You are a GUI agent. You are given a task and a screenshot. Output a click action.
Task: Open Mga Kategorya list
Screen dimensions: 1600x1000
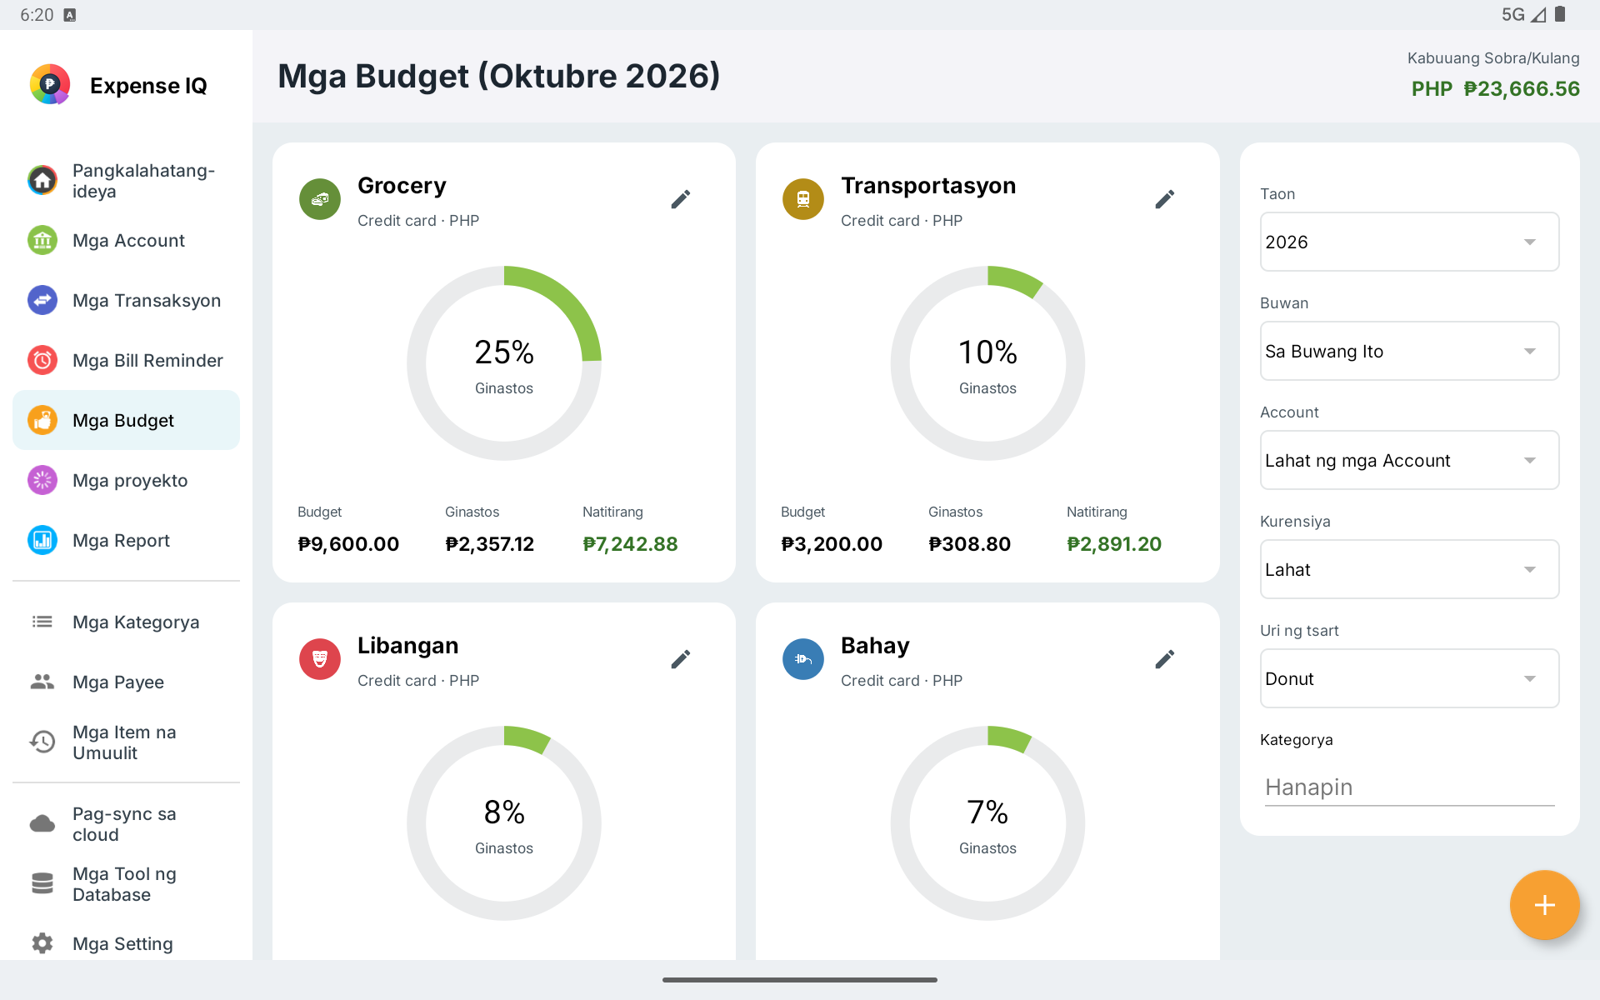pos(126,622)
